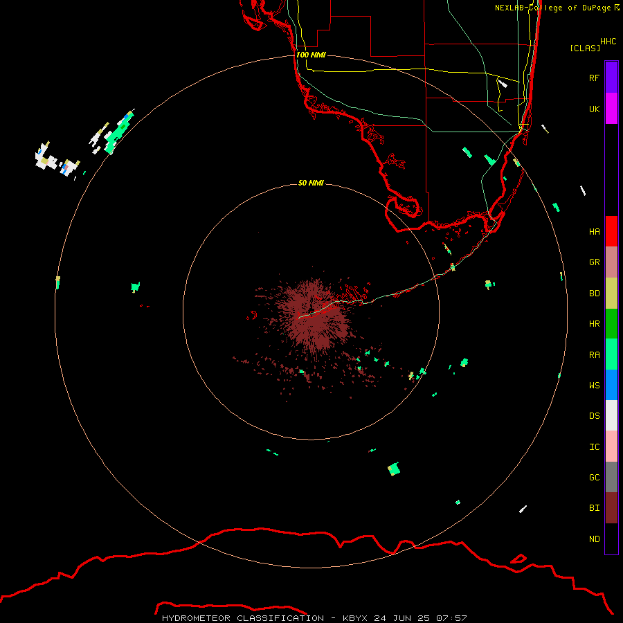Viewport: 623px width, 623px height.
Task: Click the BD legend label
Action: [x=594, y=294]
